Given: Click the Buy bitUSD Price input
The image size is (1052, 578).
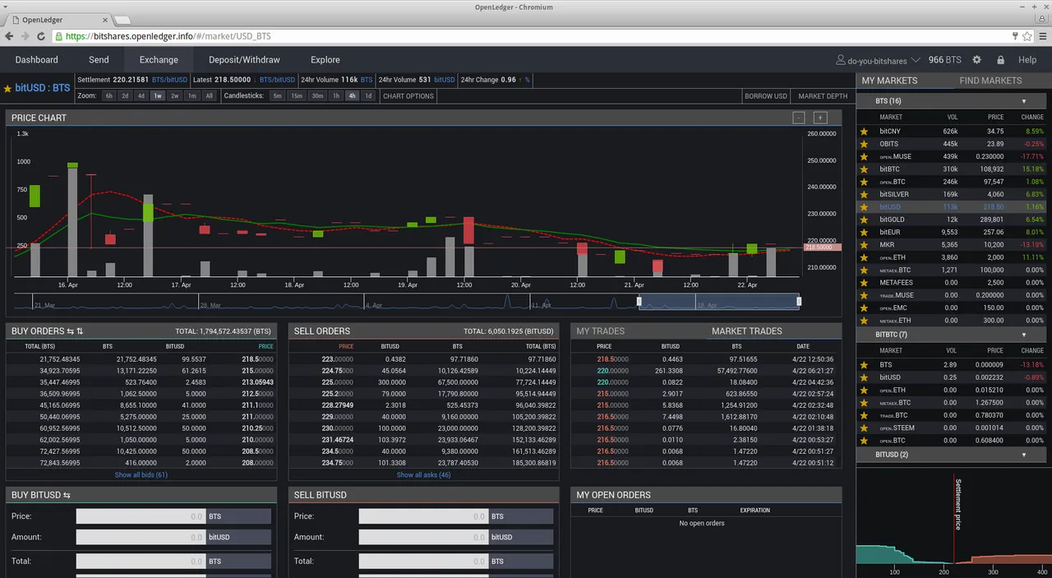Looking at the screenshot, I should [141, 516].
